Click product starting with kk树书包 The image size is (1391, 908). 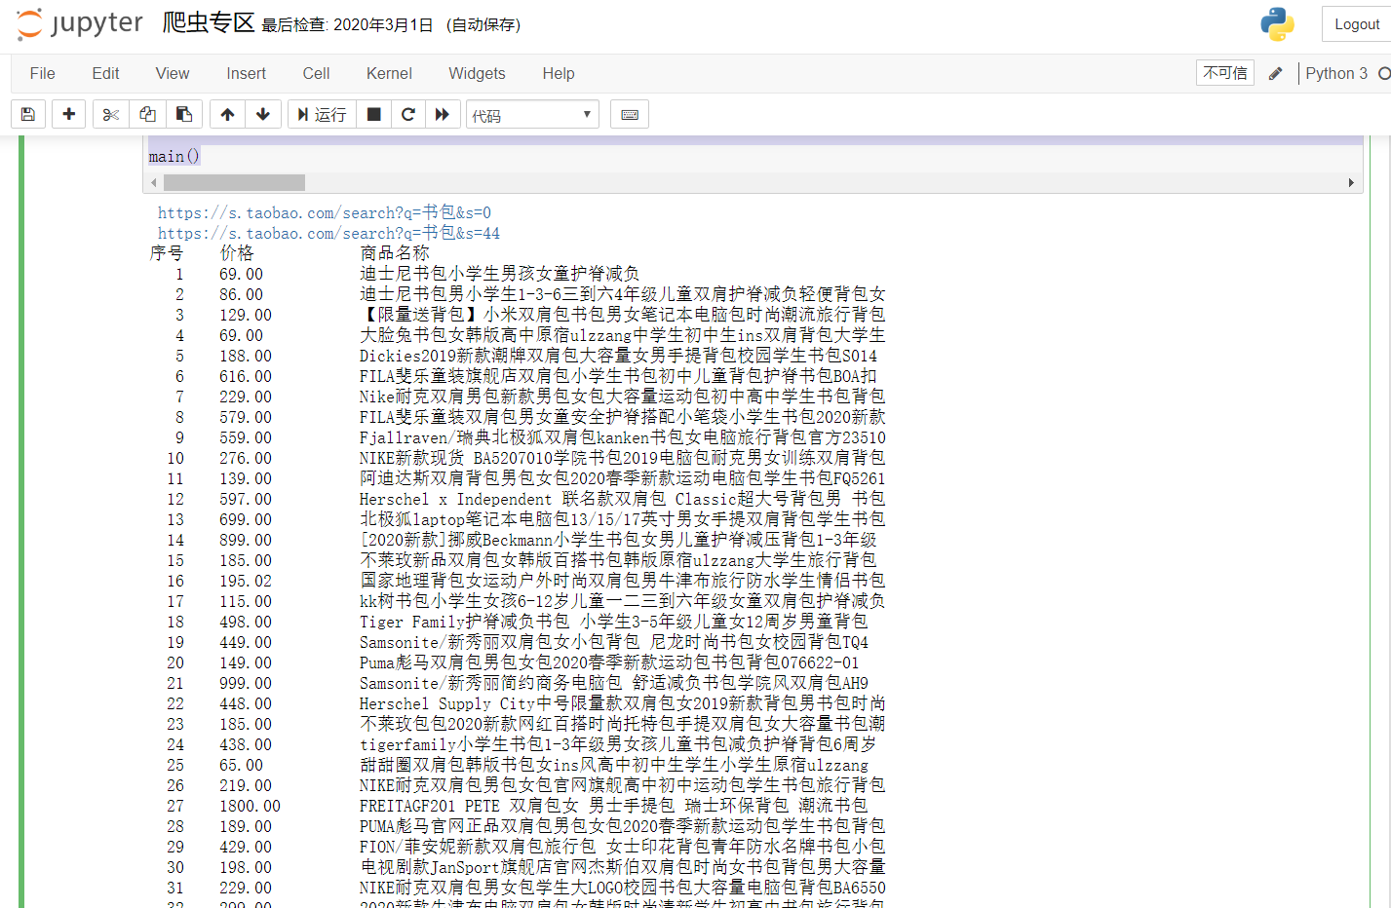[x=623, y=601]
